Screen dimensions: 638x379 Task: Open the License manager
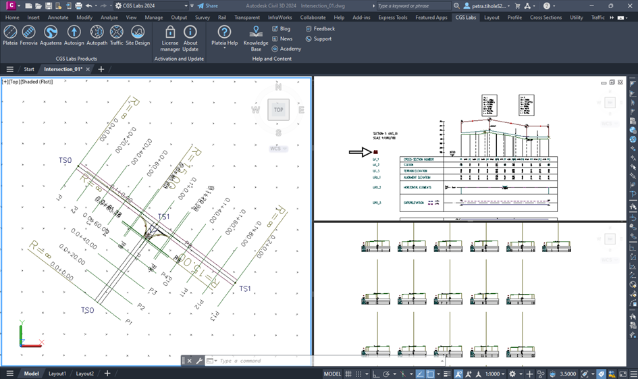click(170, 36)
